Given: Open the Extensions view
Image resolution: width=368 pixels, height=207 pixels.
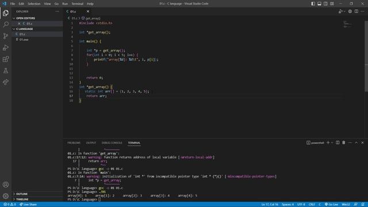Looking at the screenshot, I should tap(6, 59).
